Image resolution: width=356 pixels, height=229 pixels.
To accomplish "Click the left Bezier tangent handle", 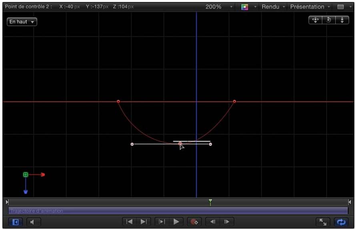I will tap(132, 144).
